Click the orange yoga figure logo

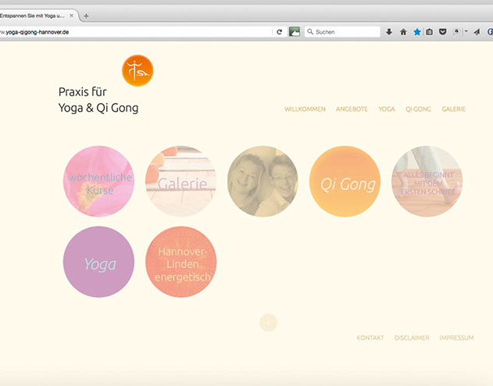138,70
